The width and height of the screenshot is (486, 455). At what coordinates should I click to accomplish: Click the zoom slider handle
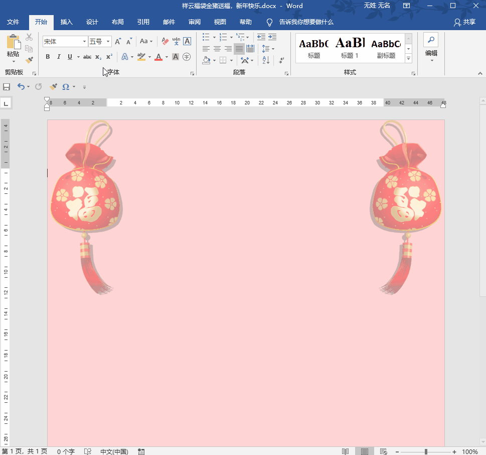pos(426,451)
